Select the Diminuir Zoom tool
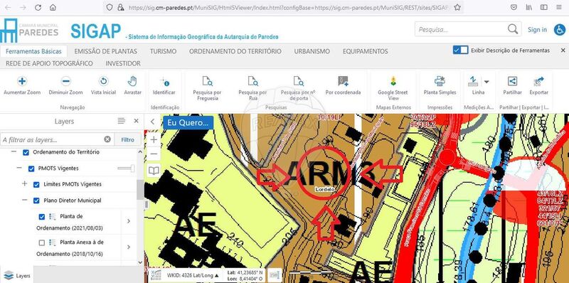Viewport: 569px width, 283px height. tap(65, 81)
